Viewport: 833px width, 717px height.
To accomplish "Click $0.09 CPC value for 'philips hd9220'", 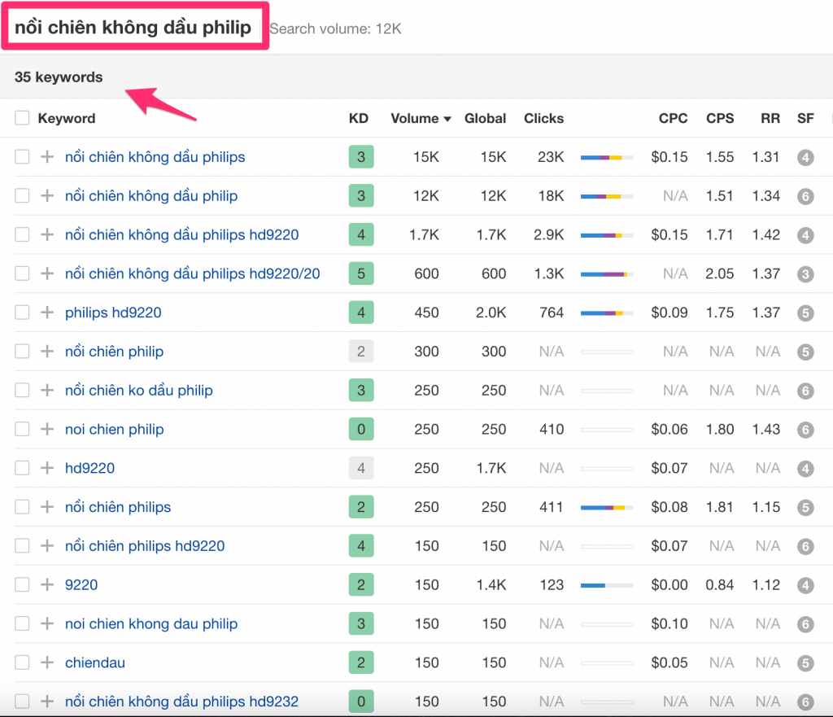I will tap(669, 312).
